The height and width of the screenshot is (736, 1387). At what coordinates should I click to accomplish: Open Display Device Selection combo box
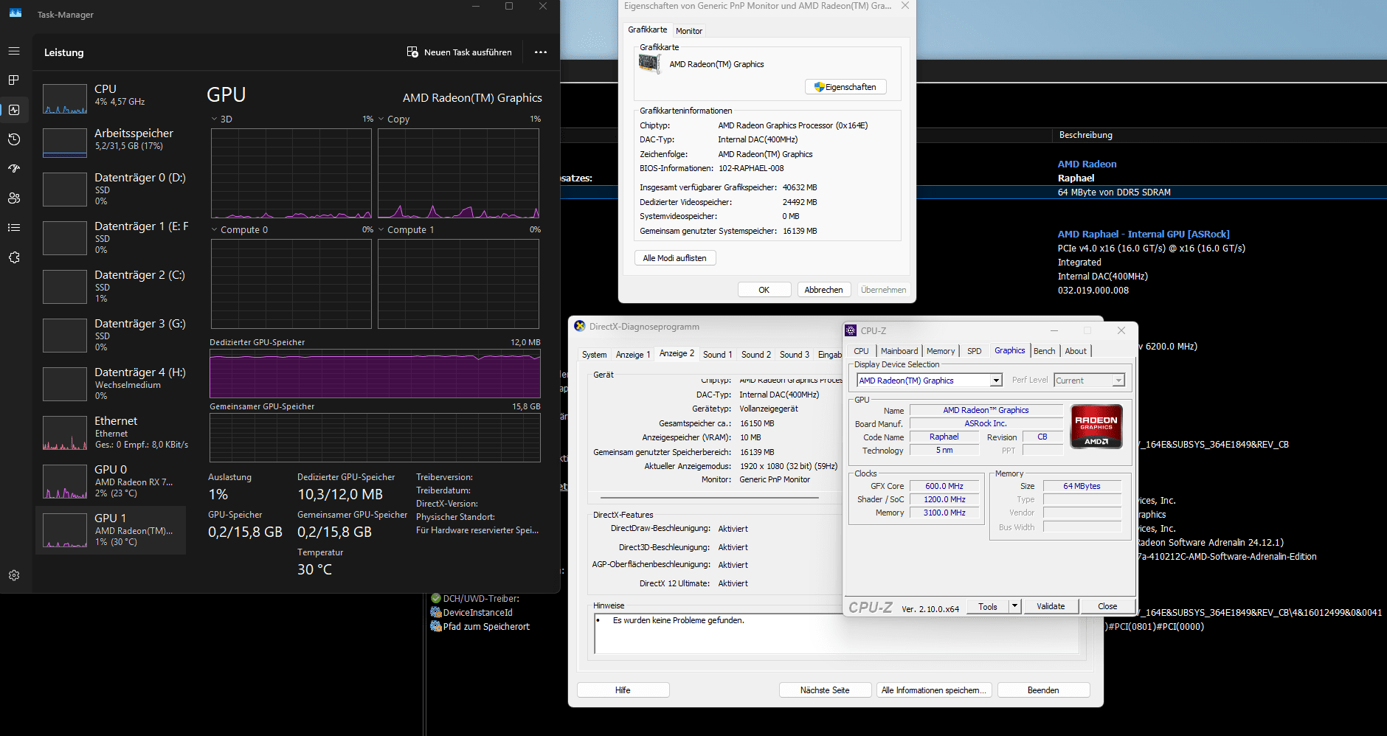(x=930, y=381)
